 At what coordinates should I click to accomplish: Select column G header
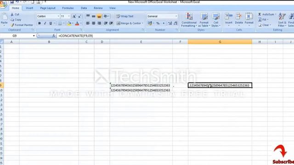[x=220, y=42]
